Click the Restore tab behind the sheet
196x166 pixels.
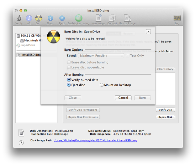coord(128,34)
